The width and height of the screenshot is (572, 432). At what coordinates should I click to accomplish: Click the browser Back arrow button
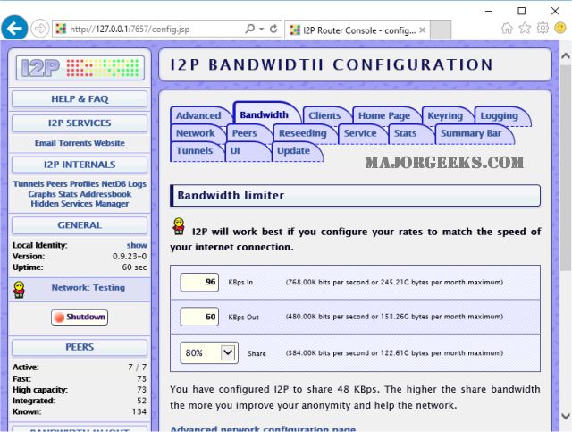click(x=14, y=29)
